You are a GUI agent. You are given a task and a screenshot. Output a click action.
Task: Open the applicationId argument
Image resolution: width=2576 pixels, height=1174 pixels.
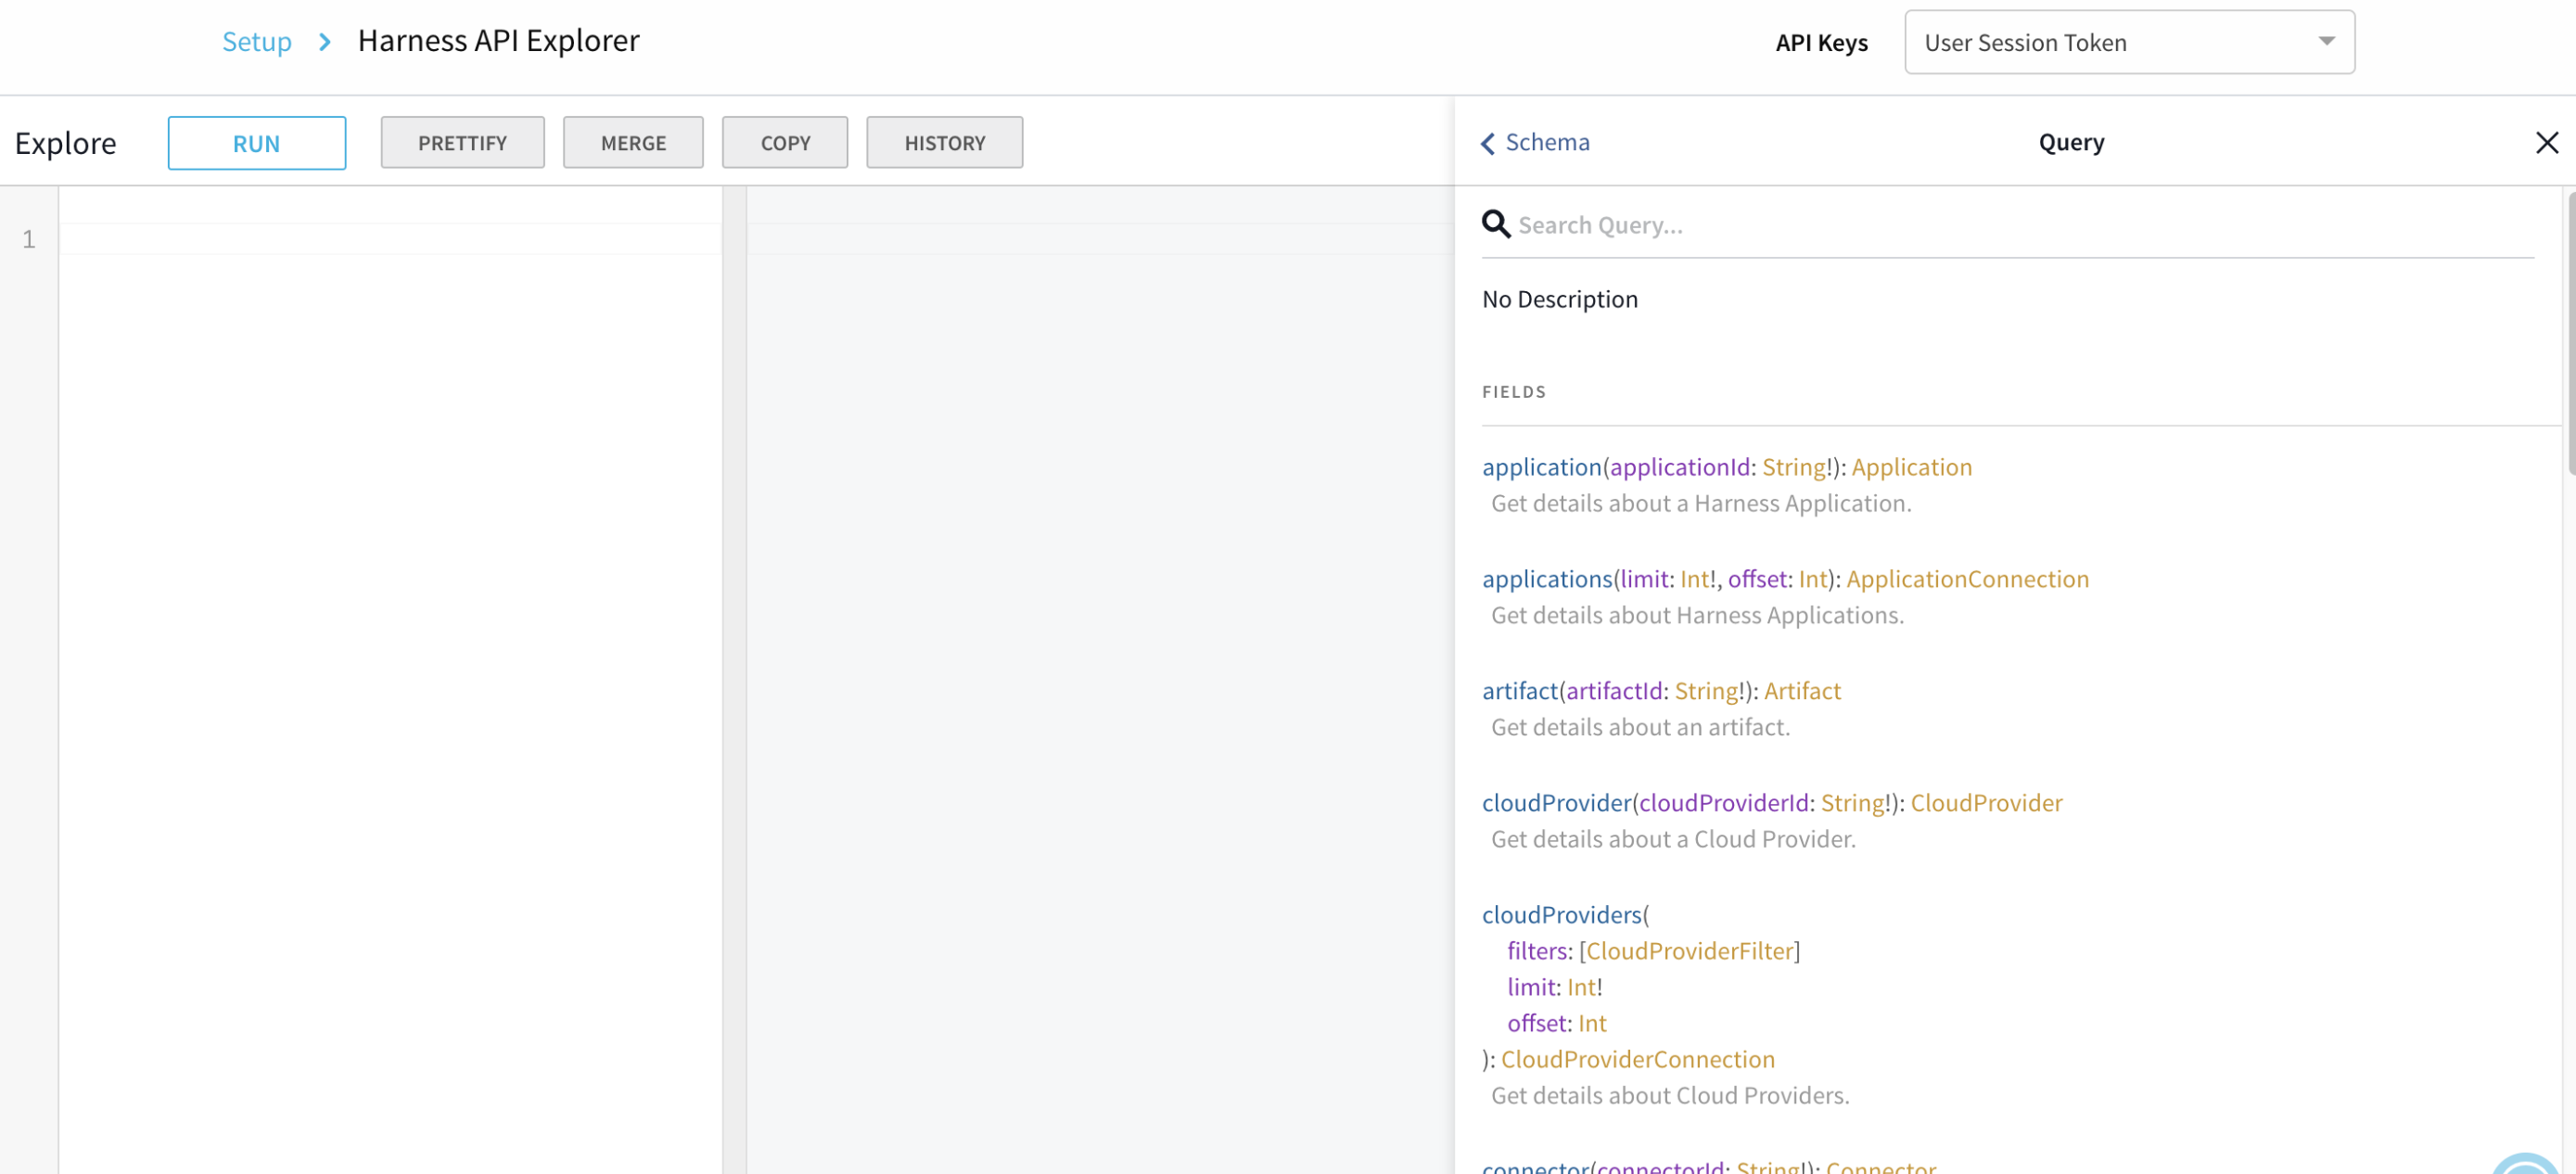pyautogui.click(x=1679, y=467)
